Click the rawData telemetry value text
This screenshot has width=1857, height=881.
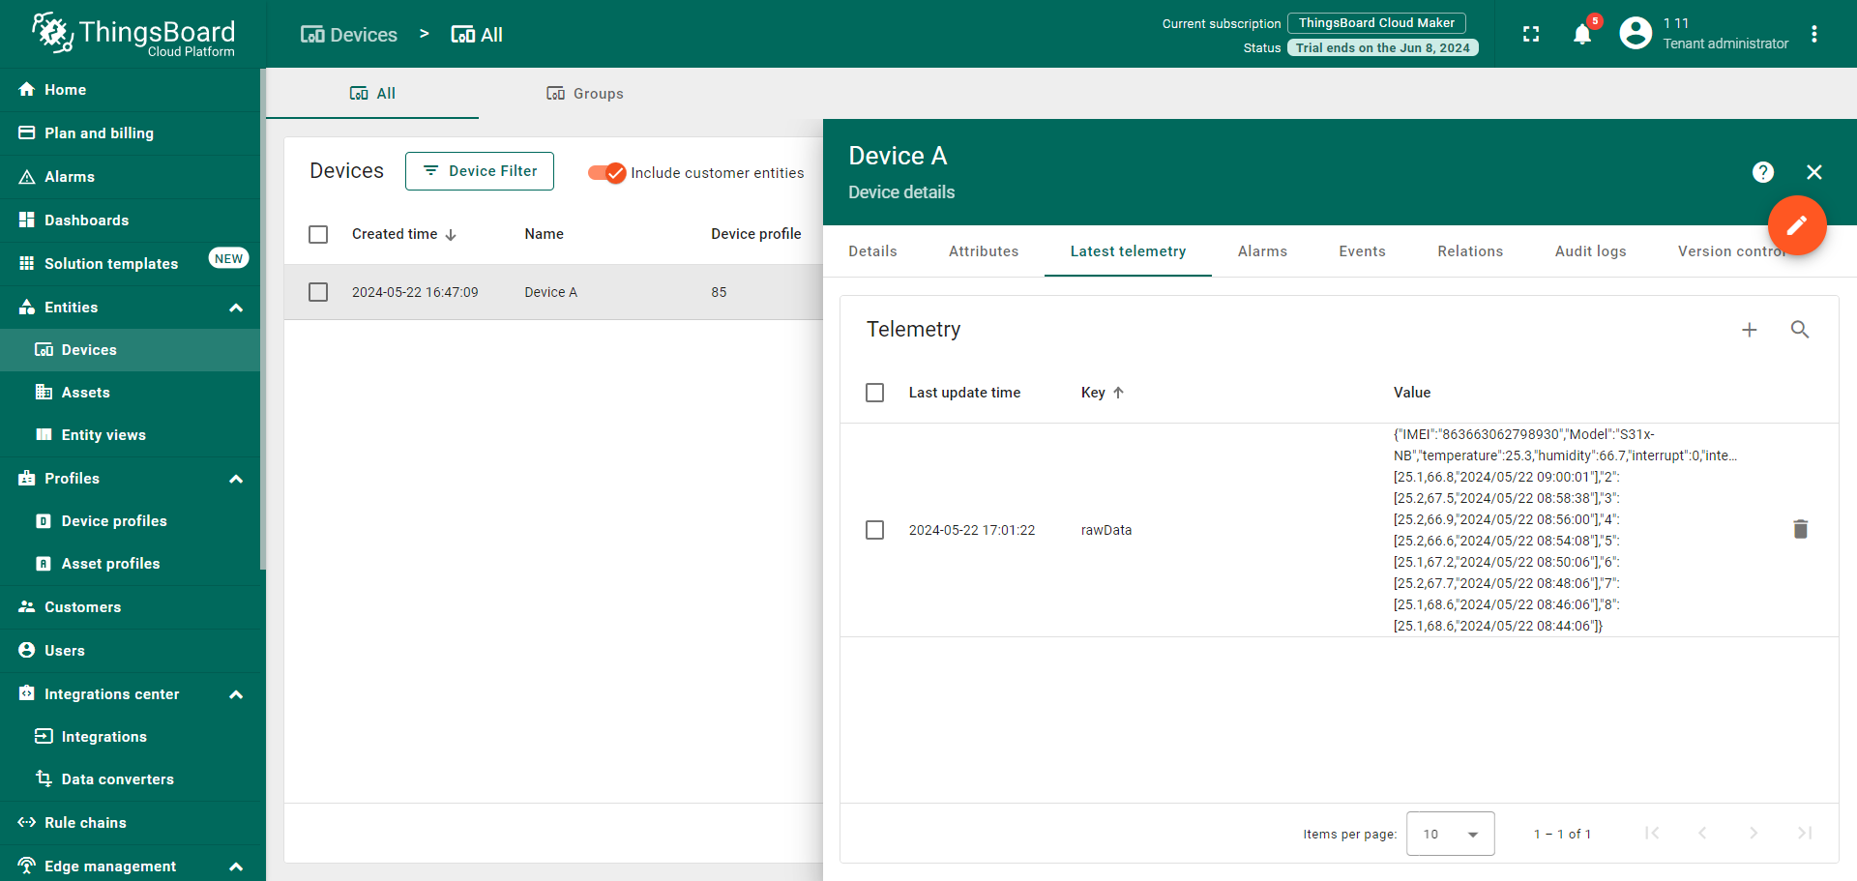[1565, 530]
